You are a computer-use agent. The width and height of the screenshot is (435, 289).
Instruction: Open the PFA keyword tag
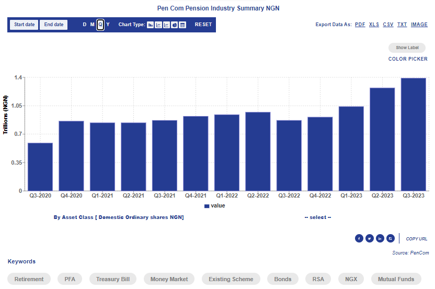(x=70, y=279)
